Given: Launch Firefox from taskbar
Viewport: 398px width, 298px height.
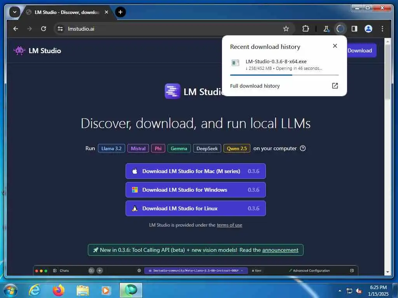Looking at the screenshot, I should click(x=58, y=290).
